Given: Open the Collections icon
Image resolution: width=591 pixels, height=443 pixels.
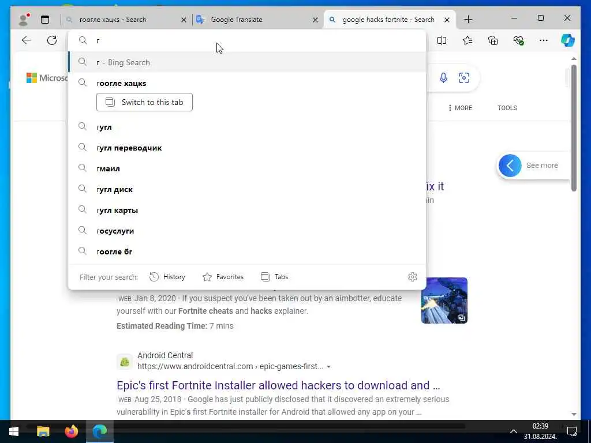Looking at the screenshot, I should pyautogui.click(x=493, y=40).
